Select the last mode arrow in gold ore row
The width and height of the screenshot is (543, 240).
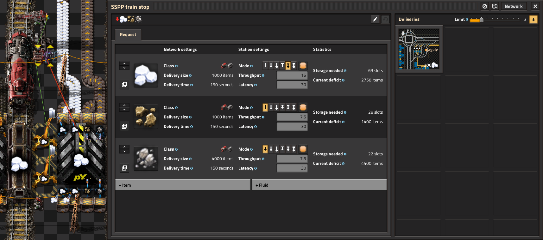click(294, 107)
